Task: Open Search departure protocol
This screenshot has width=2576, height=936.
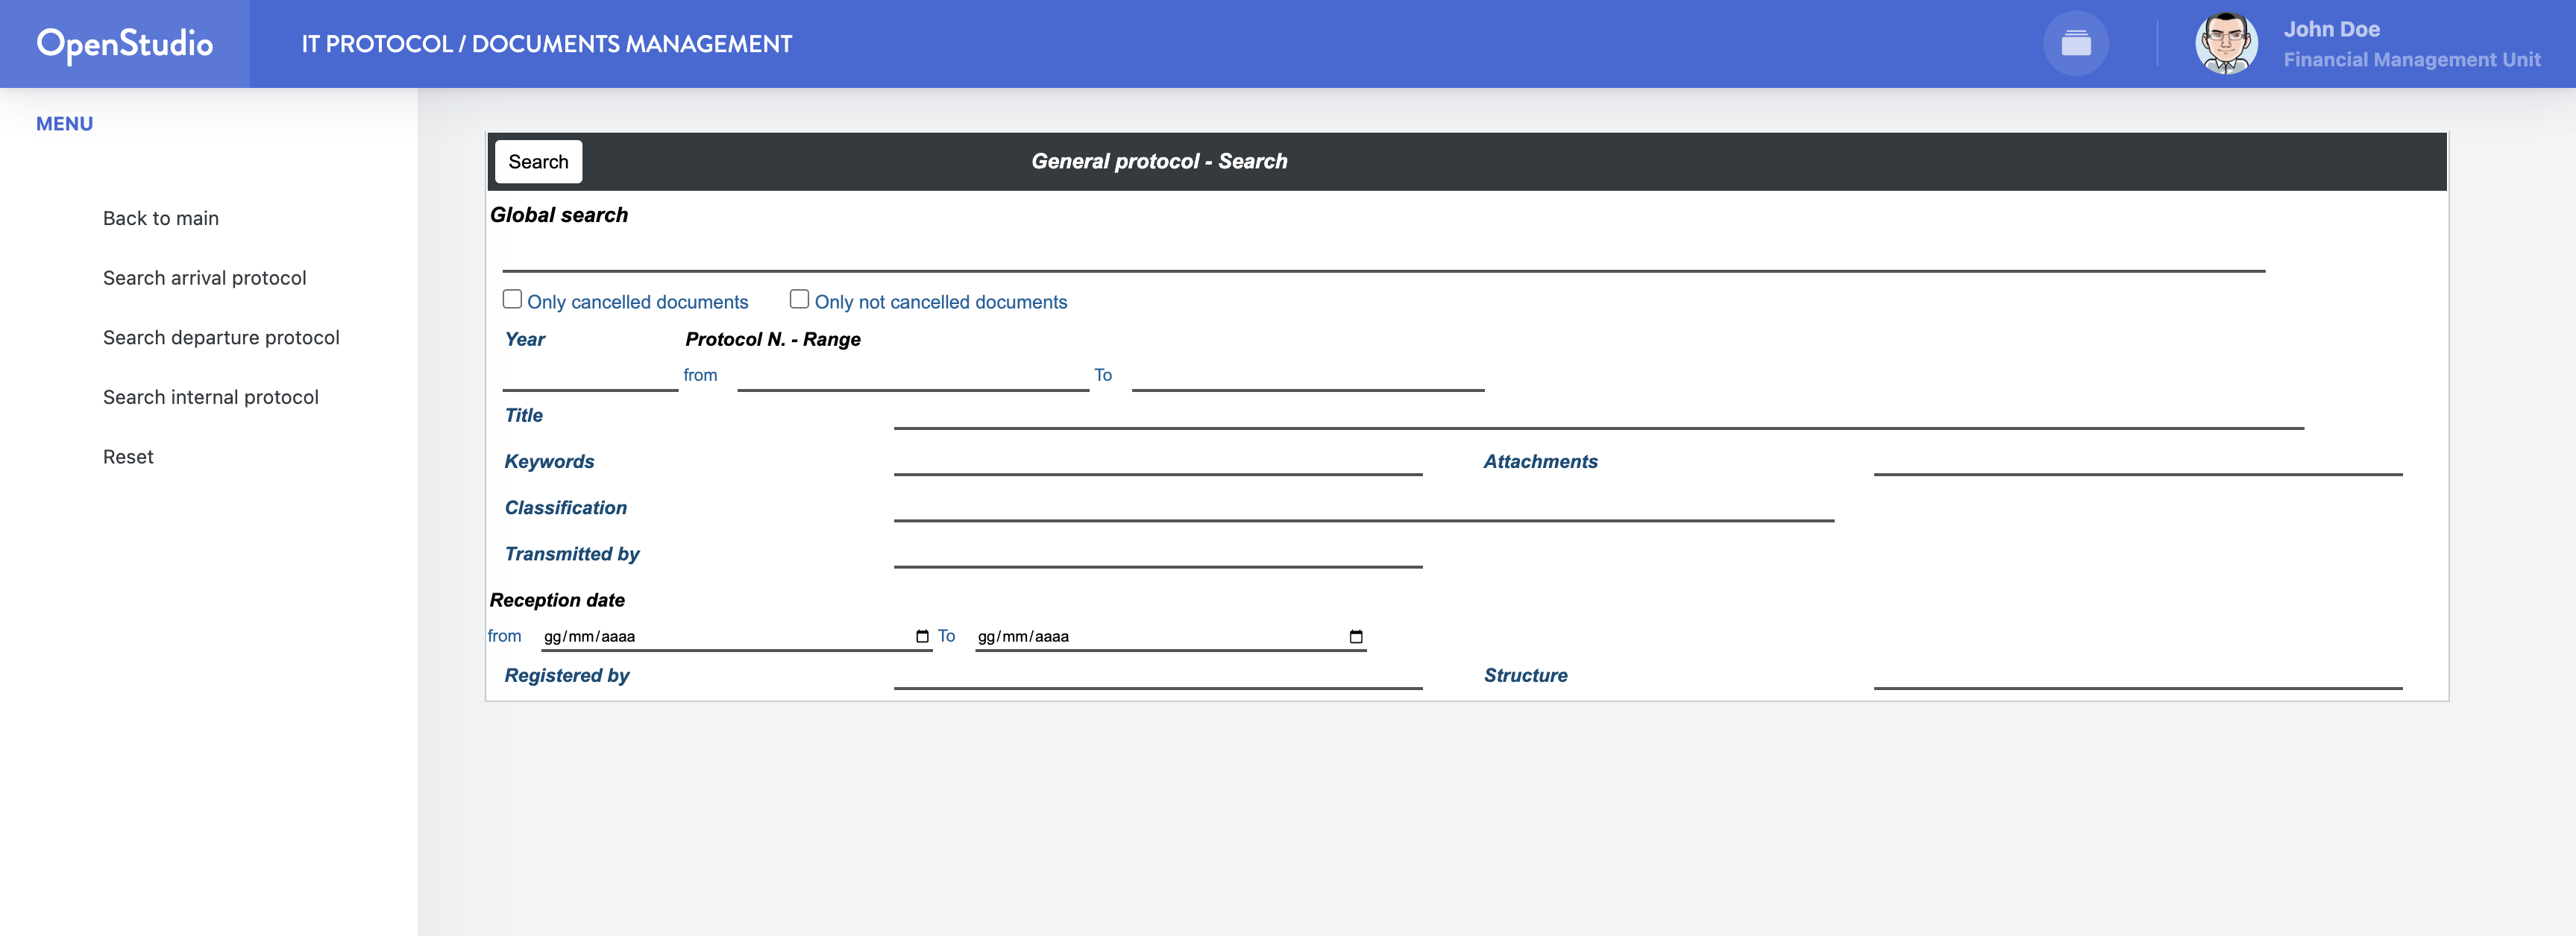Action: tap(221, 338)
